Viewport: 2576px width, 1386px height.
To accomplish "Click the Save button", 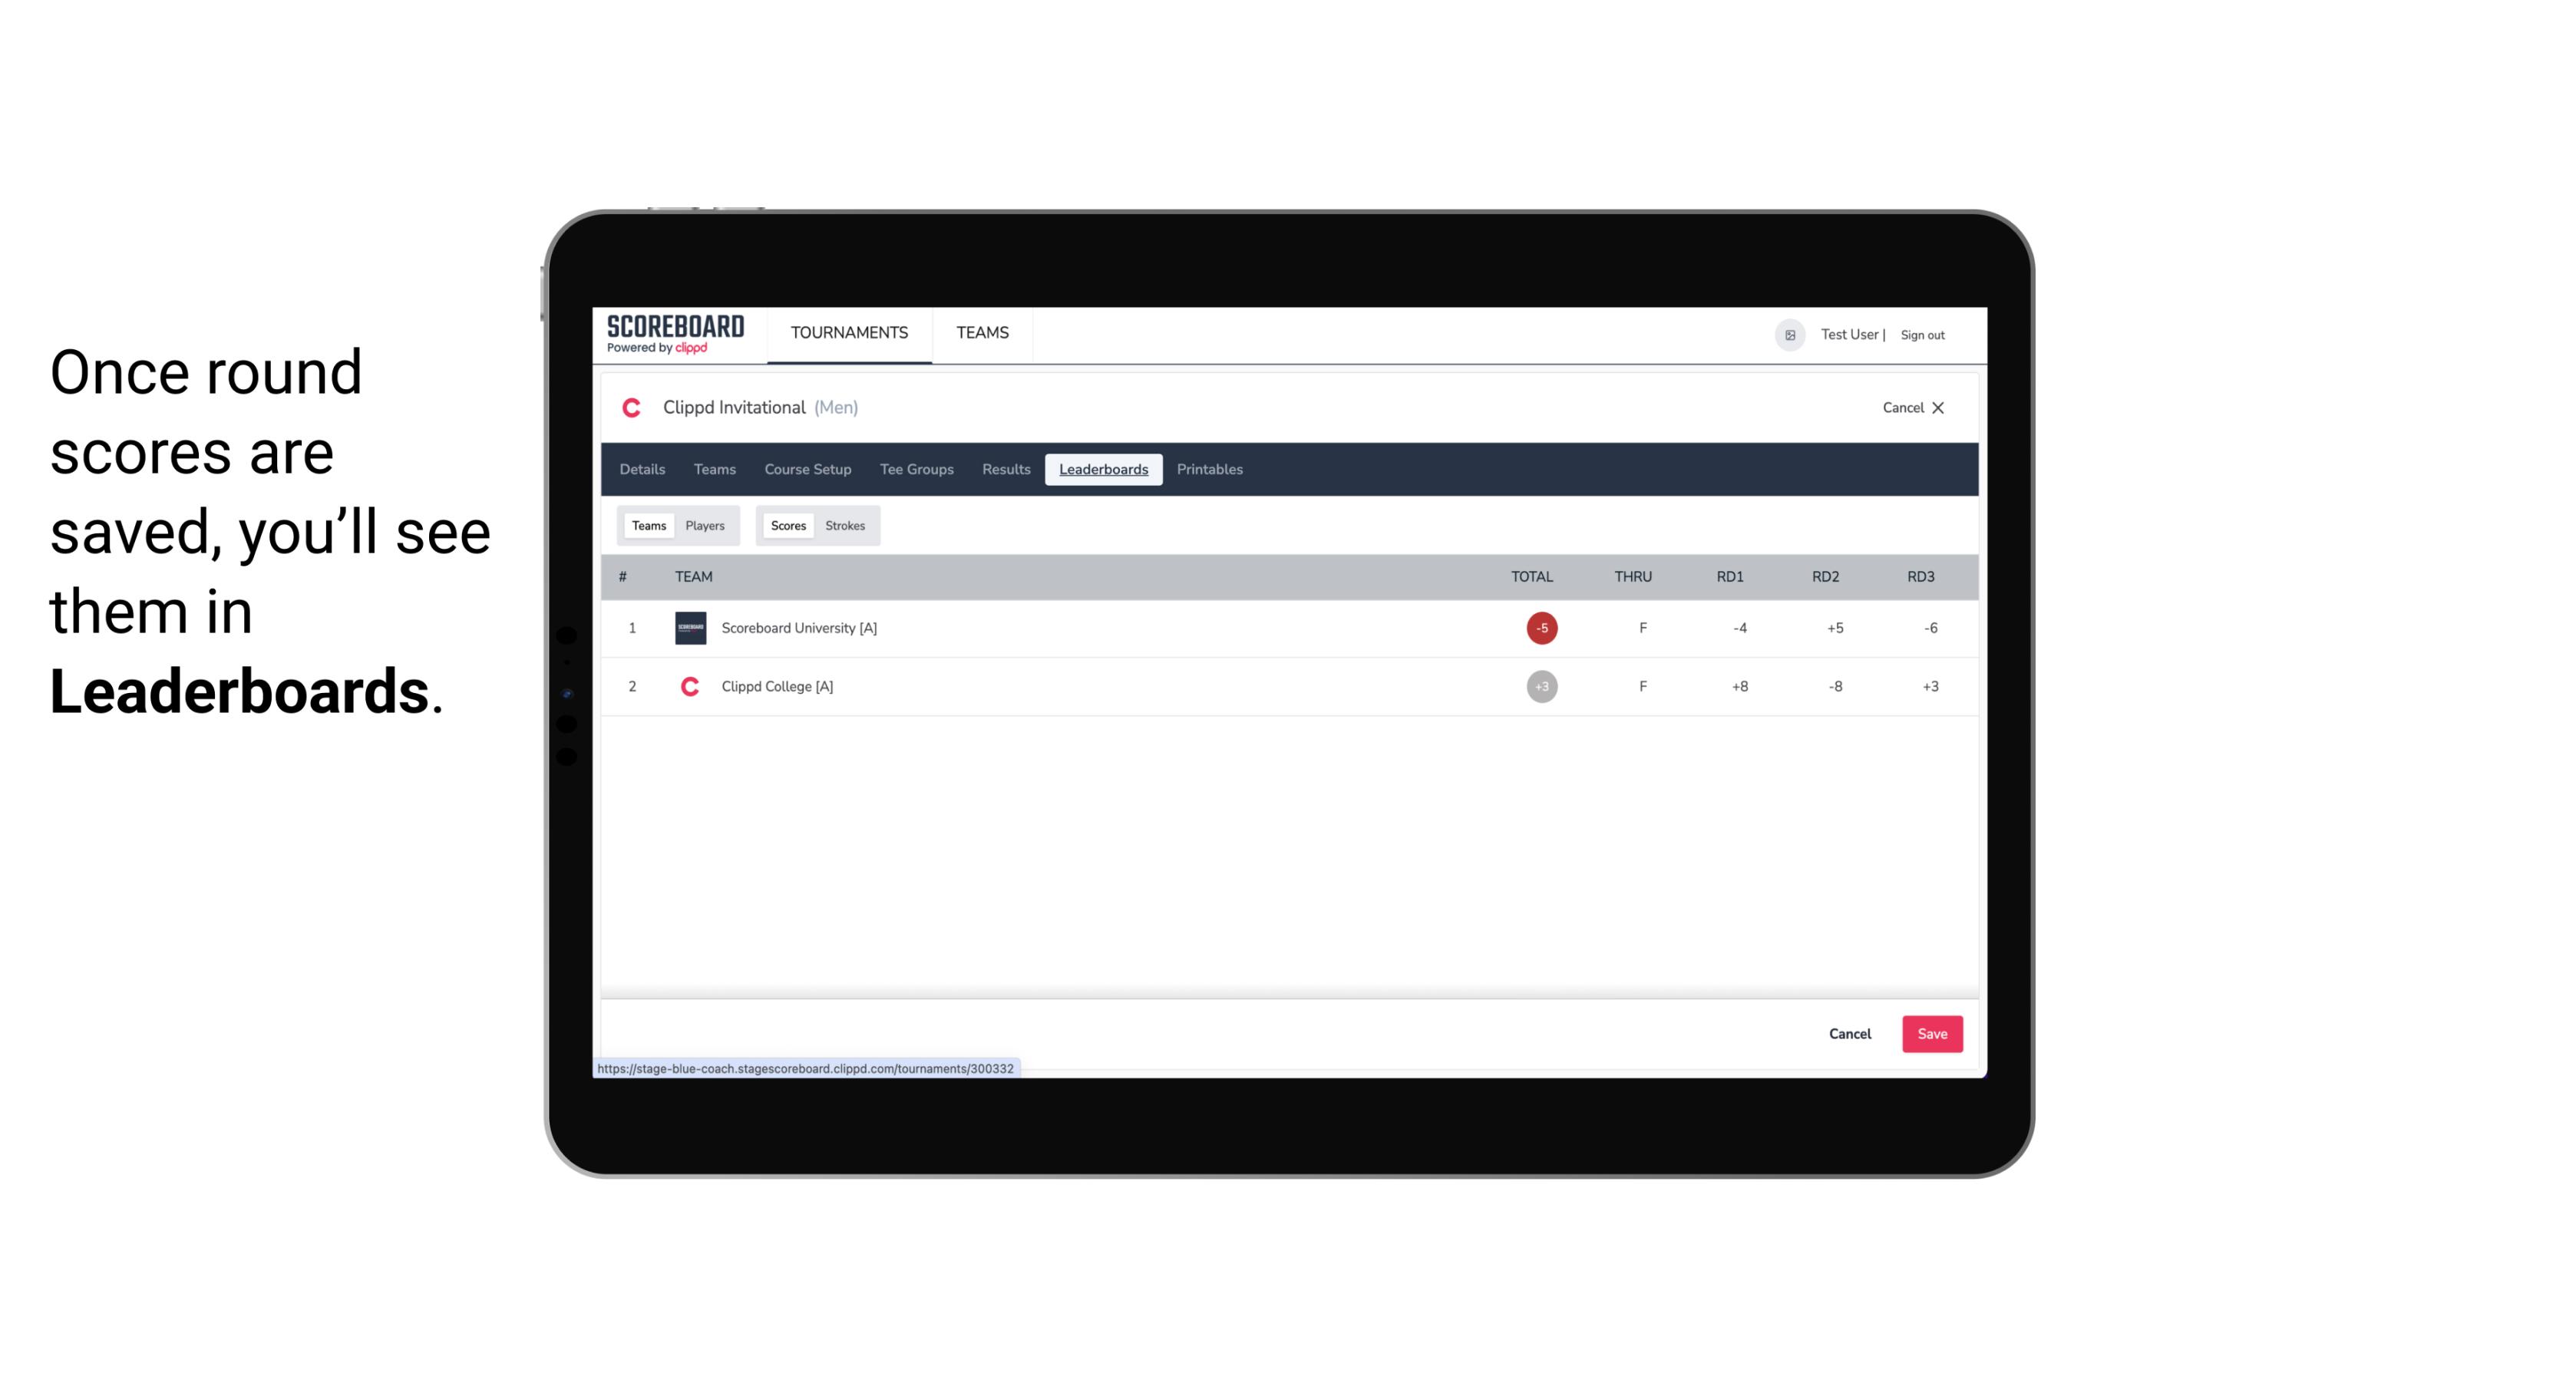I will [1930, 1033].
